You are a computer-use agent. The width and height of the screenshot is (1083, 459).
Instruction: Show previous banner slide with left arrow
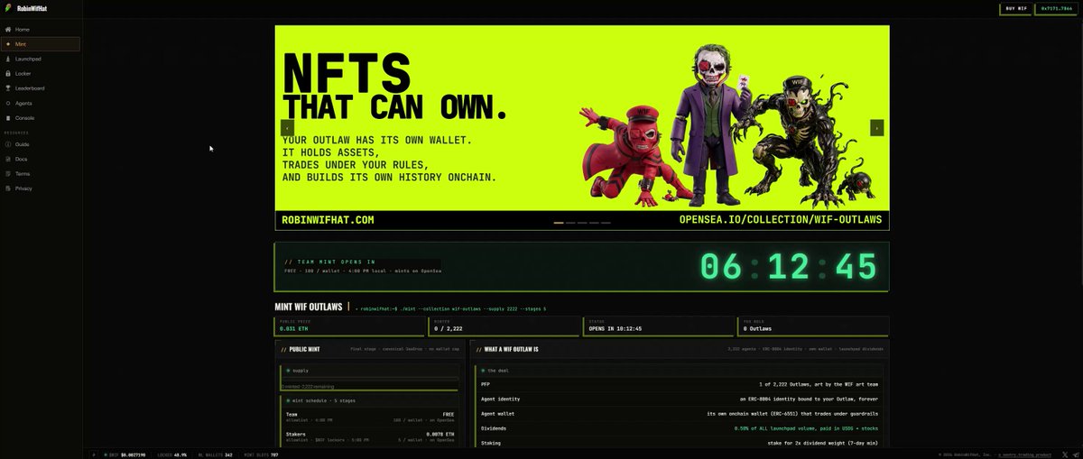coord(287,128)
